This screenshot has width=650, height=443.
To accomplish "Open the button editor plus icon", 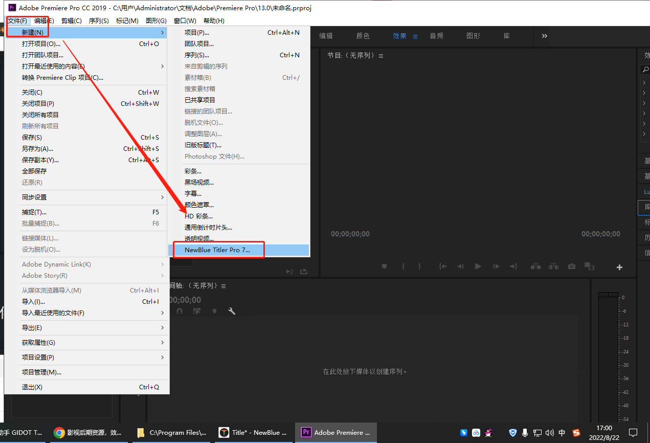I will tap(619, 267).
